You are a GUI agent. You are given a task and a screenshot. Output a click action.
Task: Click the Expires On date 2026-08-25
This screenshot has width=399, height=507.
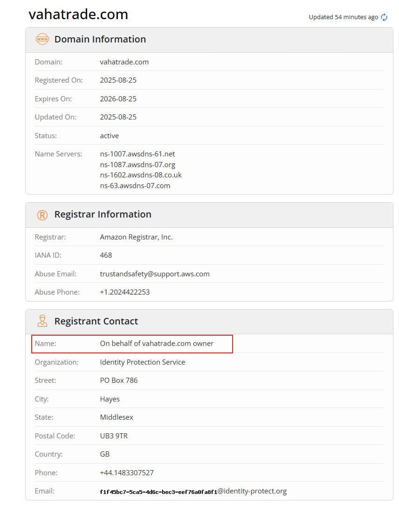pos(118,99)
